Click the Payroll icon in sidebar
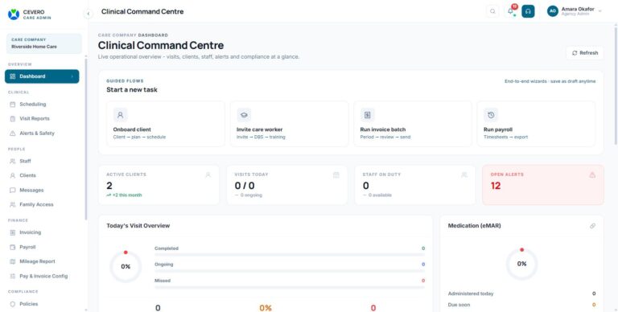Viewport: 618px width, 312px height. click(x=13, y=247)
